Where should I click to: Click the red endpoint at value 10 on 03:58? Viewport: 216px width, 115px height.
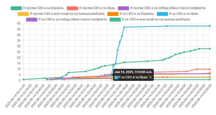[x=210, y=69]
